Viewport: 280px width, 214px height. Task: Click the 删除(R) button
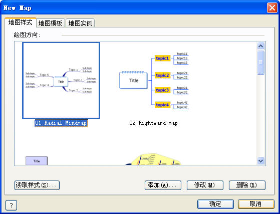tap(247, 185)
